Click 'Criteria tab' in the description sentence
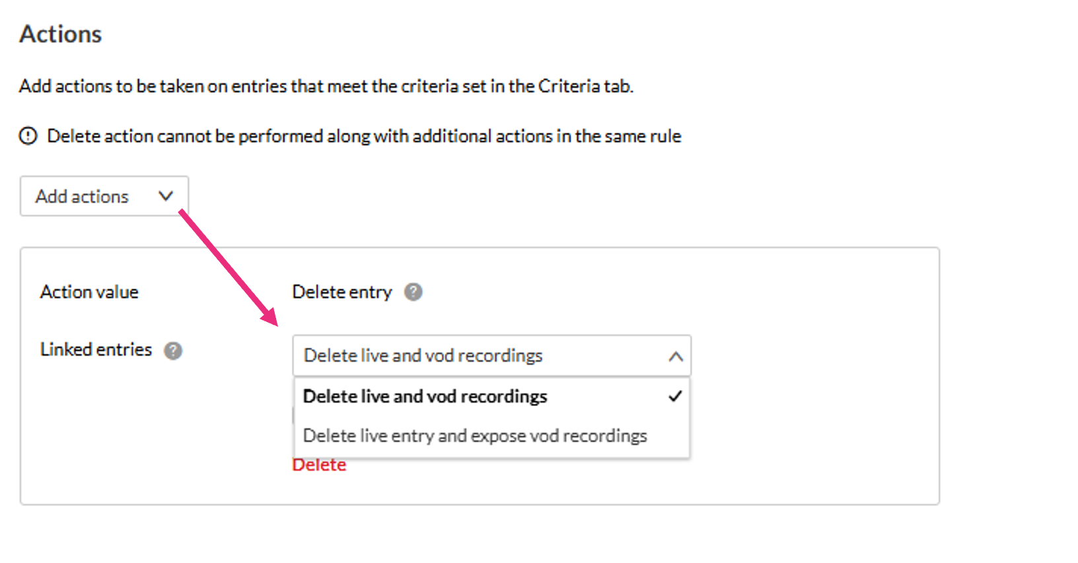This screenshot has width=1078, height=563. [583, 86]
